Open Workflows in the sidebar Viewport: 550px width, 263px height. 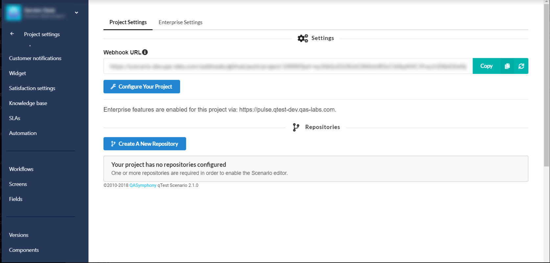[21, 169]
